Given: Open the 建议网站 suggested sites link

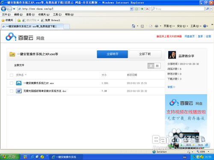Looking at the screenshot, I should (x=30, y=20).
